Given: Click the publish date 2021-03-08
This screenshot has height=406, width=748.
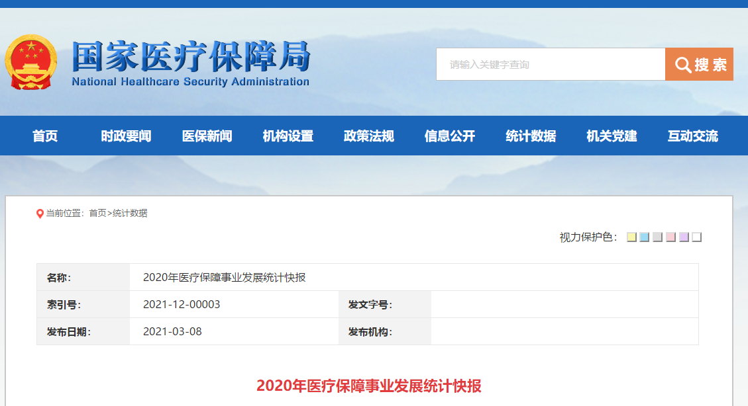Looking at the screenshot, I should 172,332.
